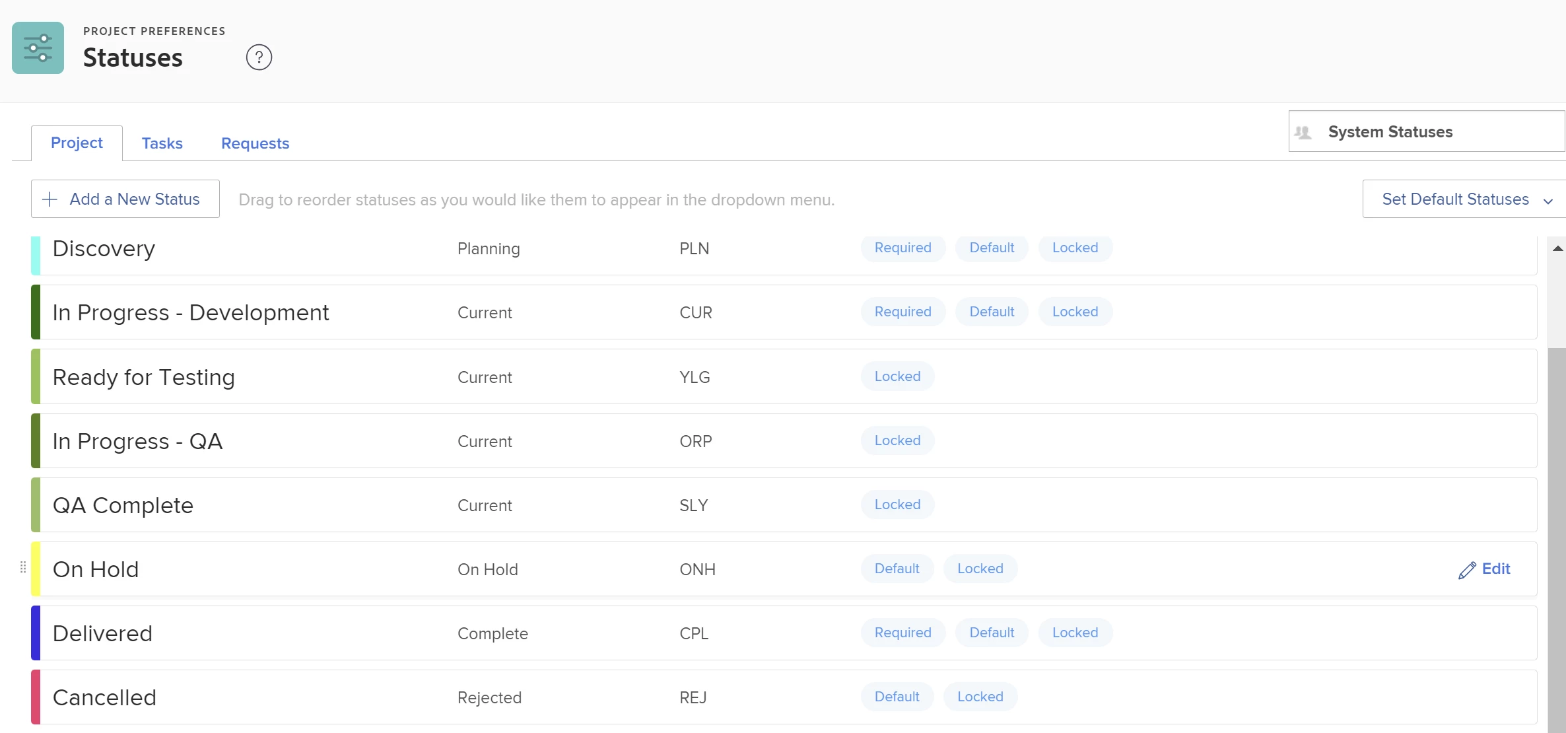Click the red color bar for Cancelled
Screen dimensions: 1566x733
click(36, 697)
